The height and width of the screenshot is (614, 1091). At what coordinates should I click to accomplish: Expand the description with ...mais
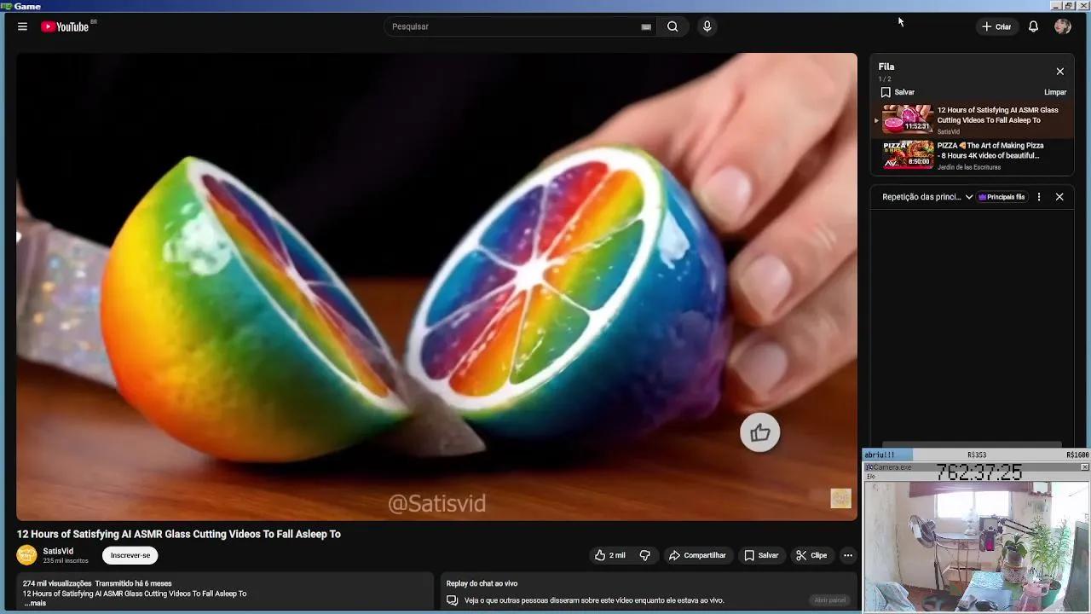point(35,603)
